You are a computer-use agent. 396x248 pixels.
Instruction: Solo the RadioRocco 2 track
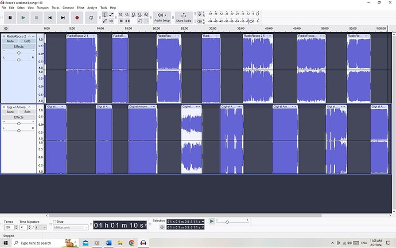click(28, 41)
